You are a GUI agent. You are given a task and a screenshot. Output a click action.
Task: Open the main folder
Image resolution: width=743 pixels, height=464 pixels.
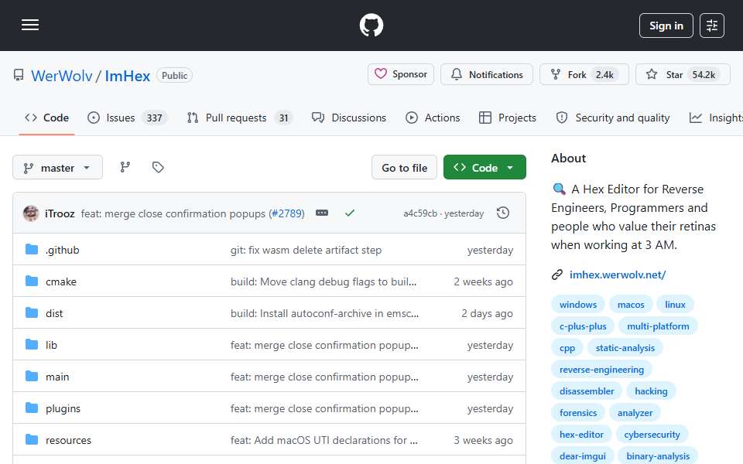(57, 377)
